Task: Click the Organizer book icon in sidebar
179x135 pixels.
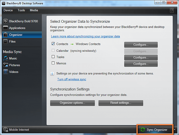Action: tap(5, 35)
